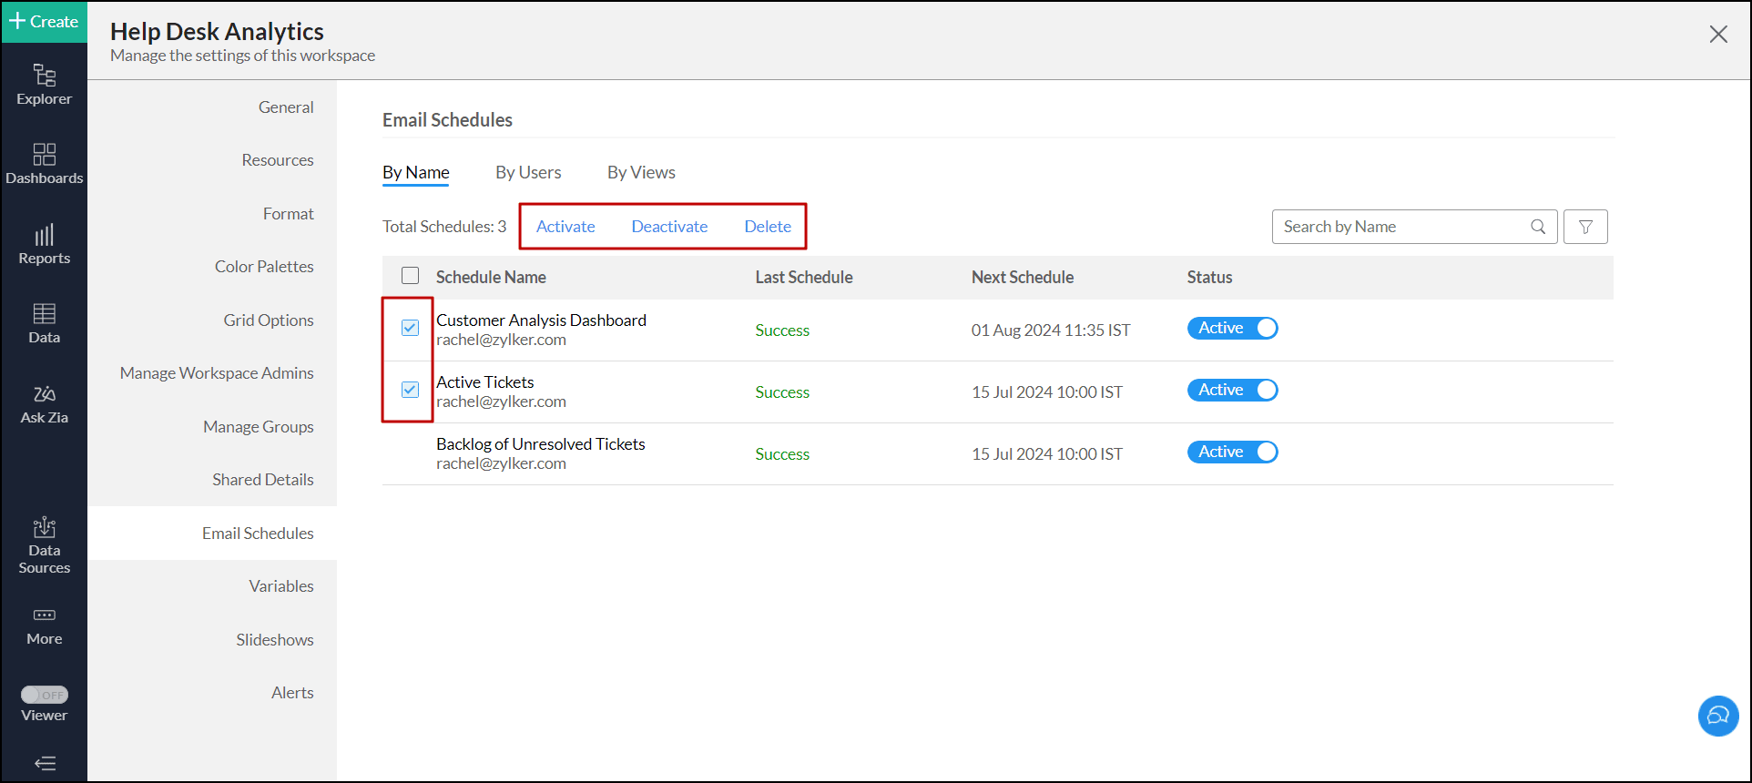The height and width of the screenshot is (783, 1752).
Task: Uncheck the Active Tickets checkbox
Action: [411, 390]
